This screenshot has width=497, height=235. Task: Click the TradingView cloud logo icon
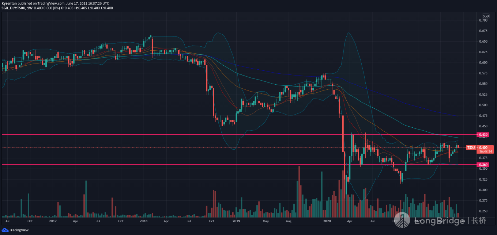(x=5, y=230)
